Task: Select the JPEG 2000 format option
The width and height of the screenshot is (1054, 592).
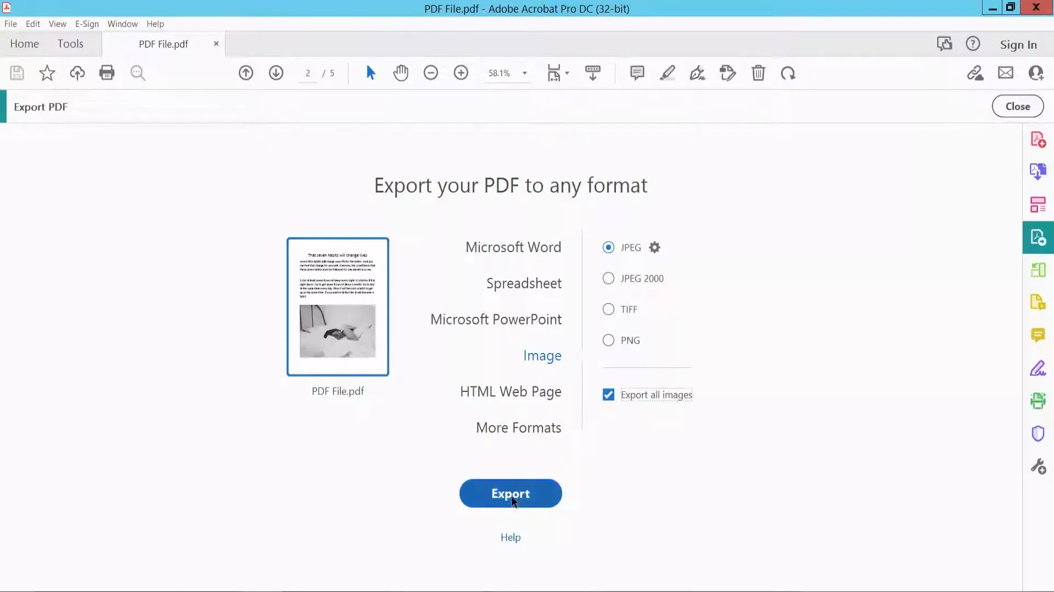Action: (x=608, y=278)
